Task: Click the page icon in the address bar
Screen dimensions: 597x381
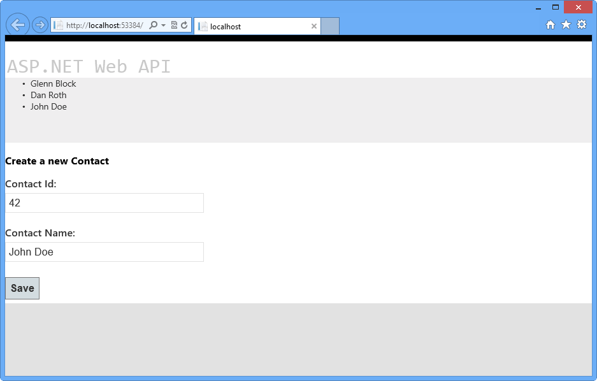Action: (x=57, y=24)
